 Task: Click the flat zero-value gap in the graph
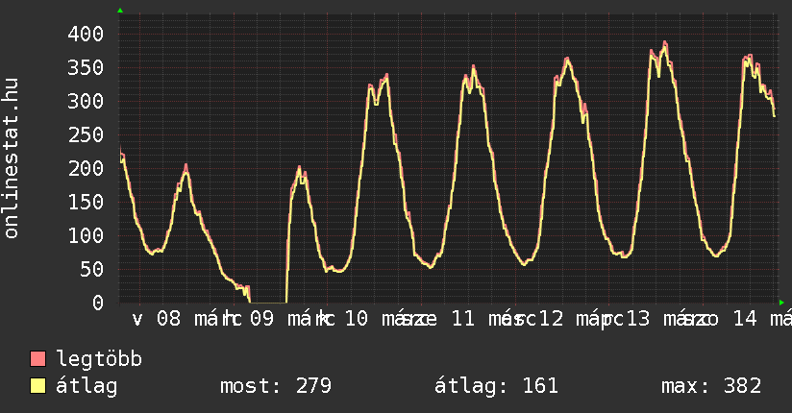tap(269, 302)
